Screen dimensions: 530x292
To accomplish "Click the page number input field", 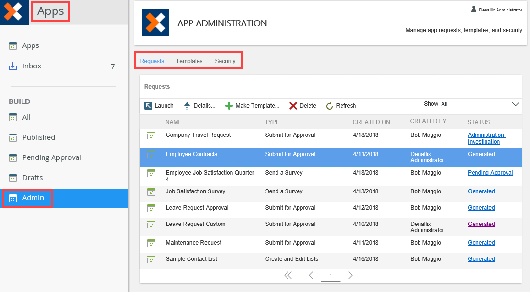I will pyautogui.click(x=331, y=276).
